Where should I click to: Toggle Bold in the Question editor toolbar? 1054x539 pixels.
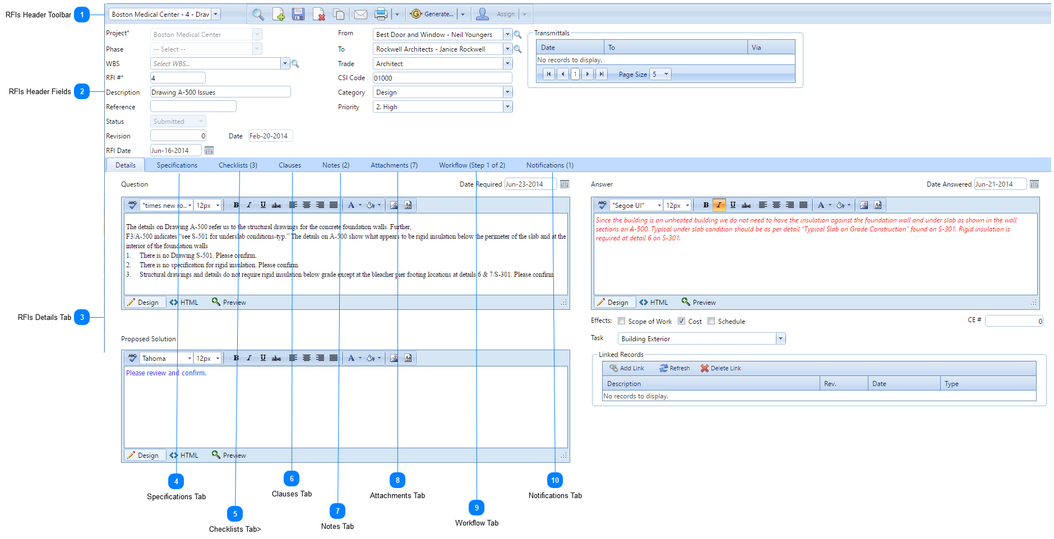click(x=236, y=205)
